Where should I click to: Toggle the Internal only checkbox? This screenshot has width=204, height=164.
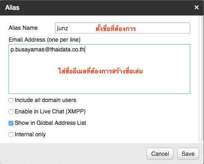coord(11,135)
